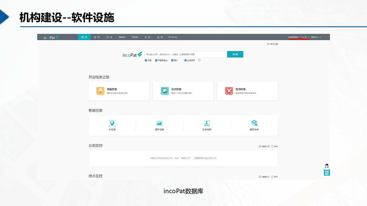The image size is (367, 206).
Task: Launch the 超级排序 layers icon
Action: click(254, 123)
